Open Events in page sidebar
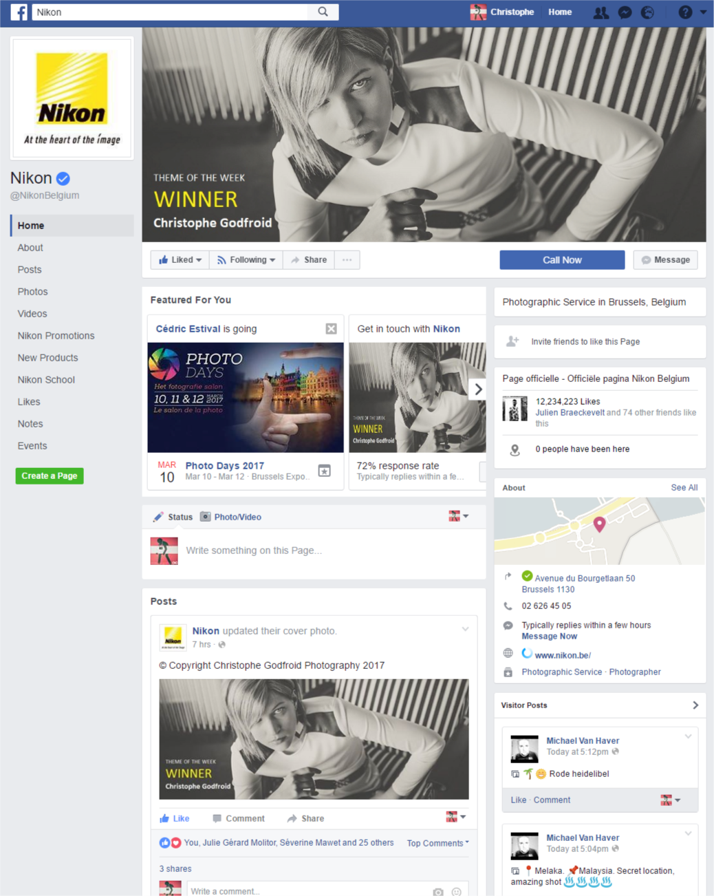 click(32, 446)
